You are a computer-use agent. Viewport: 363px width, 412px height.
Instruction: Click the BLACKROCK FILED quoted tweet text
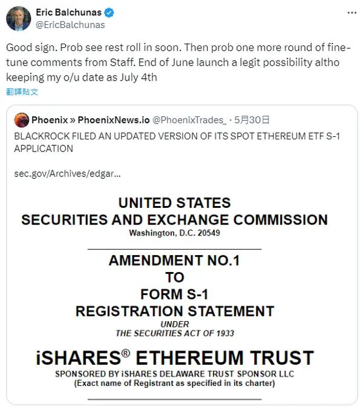[177, 142]
